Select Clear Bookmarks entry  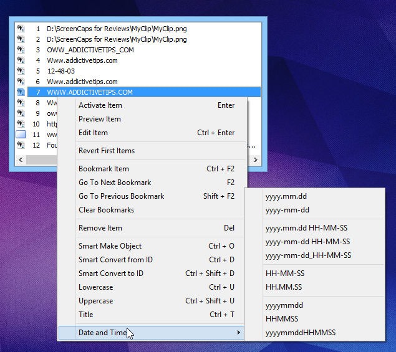pyautogui.click(x=152, y=210)
